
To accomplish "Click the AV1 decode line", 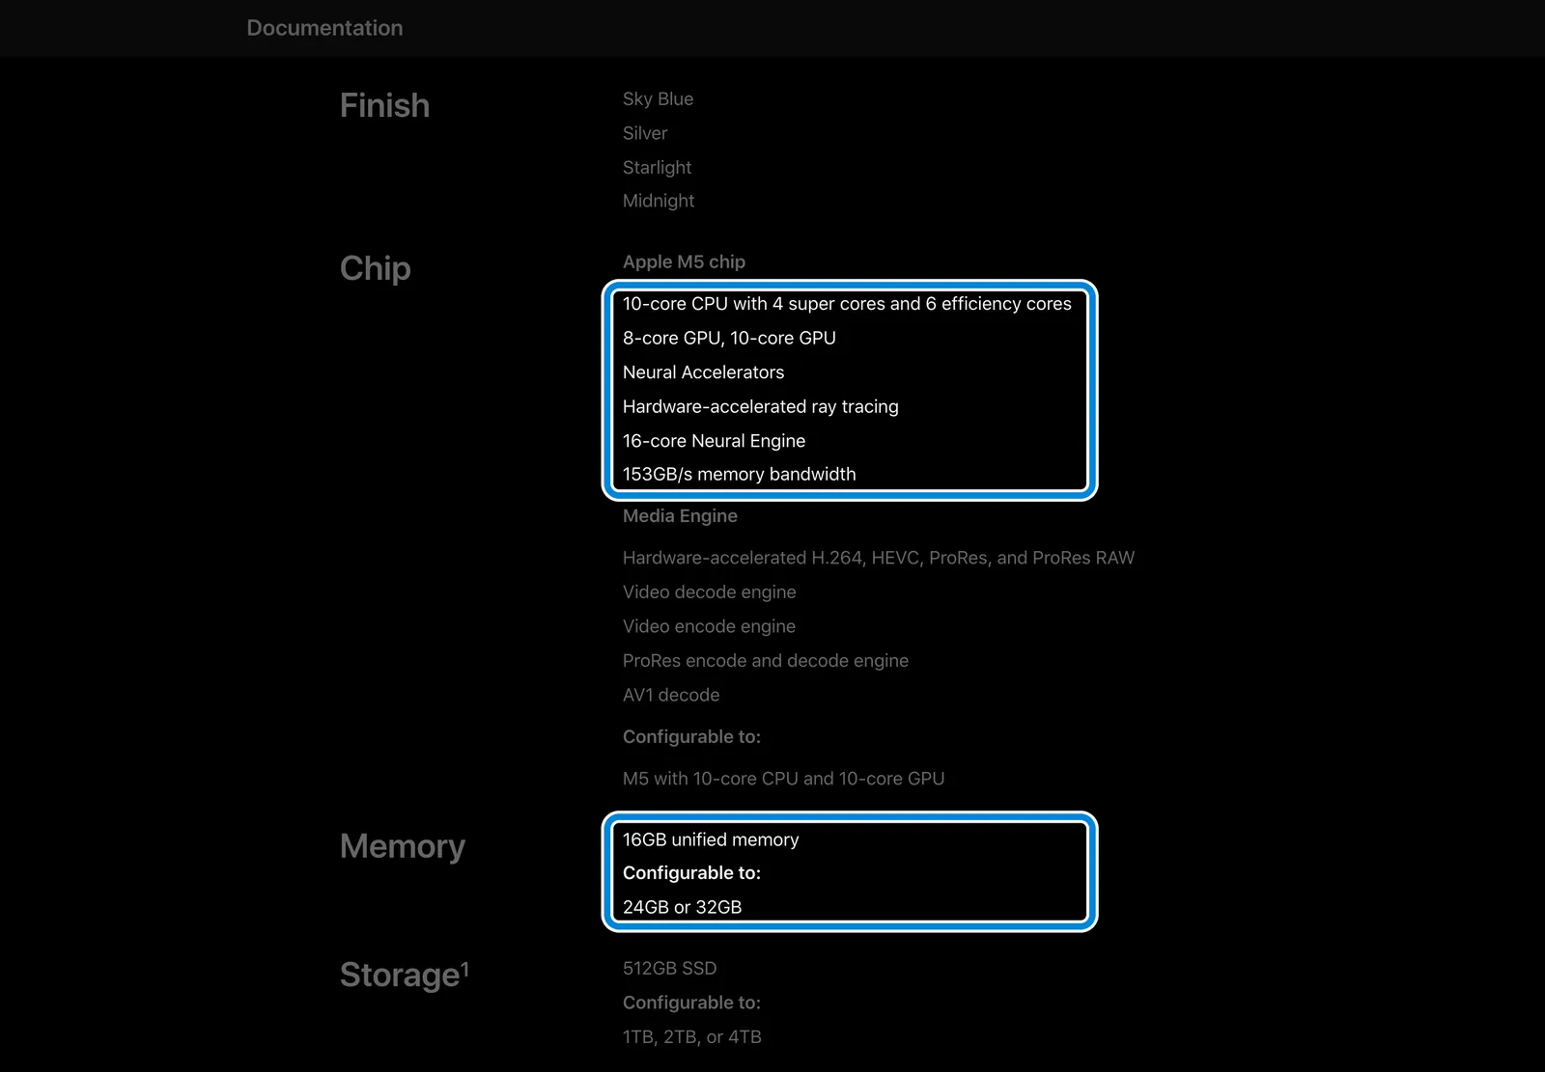I will point(671,695).
